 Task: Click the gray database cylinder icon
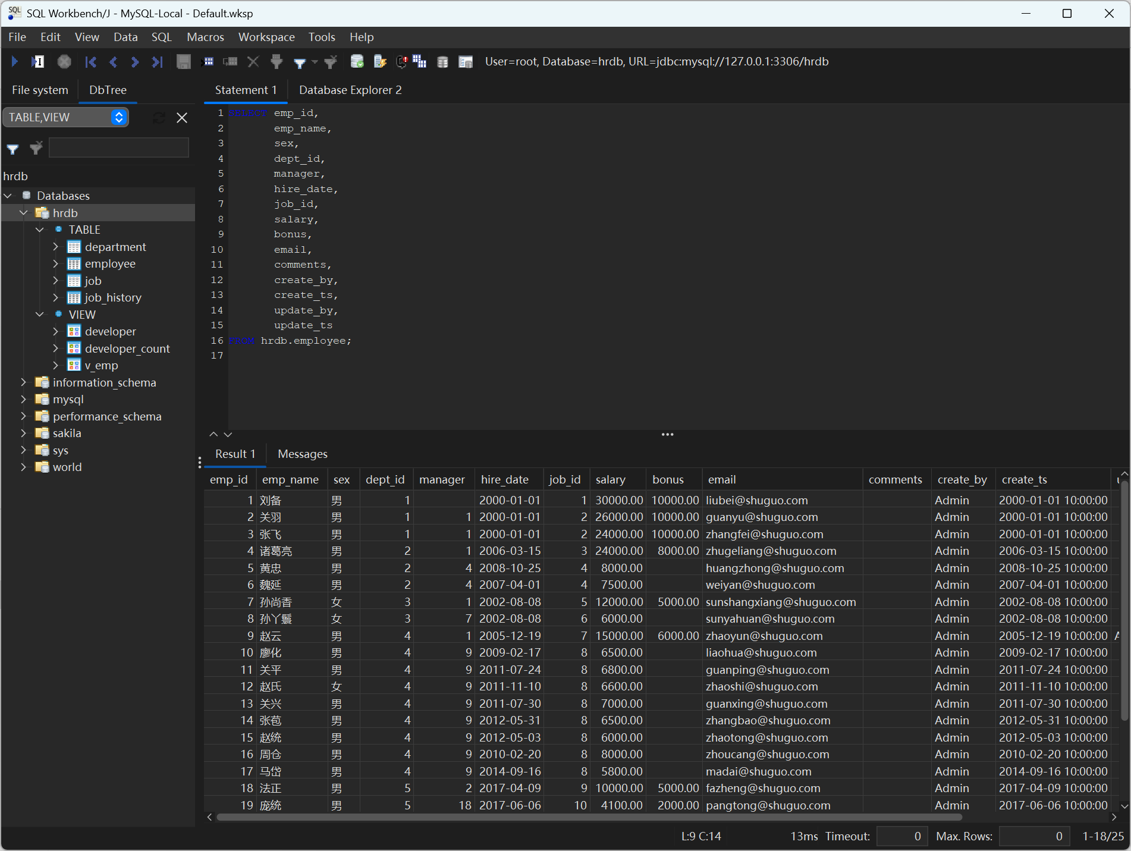[442, 62]
